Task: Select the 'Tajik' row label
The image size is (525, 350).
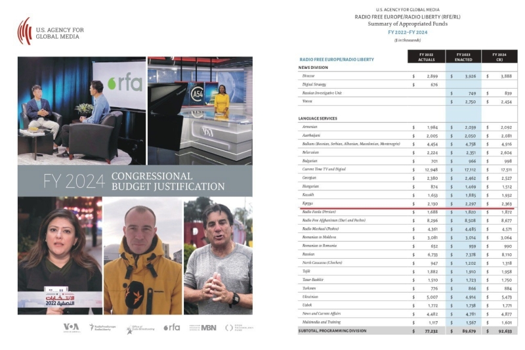Action: tap(306, 271)
